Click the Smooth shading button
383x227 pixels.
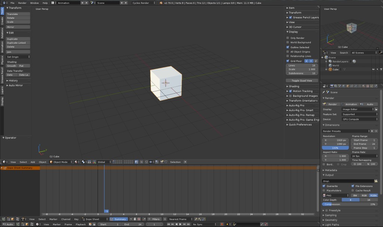(x=11, y=65)
